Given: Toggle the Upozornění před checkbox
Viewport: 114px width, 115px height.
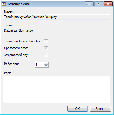Looking at the screenshot, I should pos(46,48).
